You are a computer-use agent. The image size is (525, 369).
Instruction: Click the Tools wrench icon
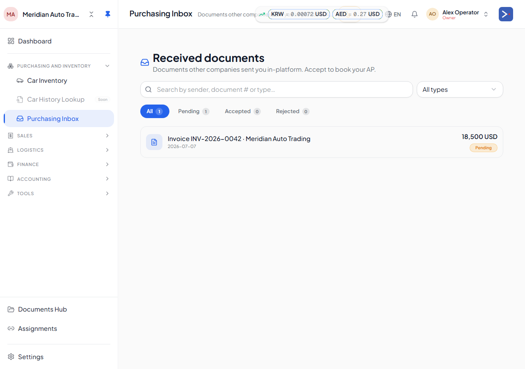(11, 194)
